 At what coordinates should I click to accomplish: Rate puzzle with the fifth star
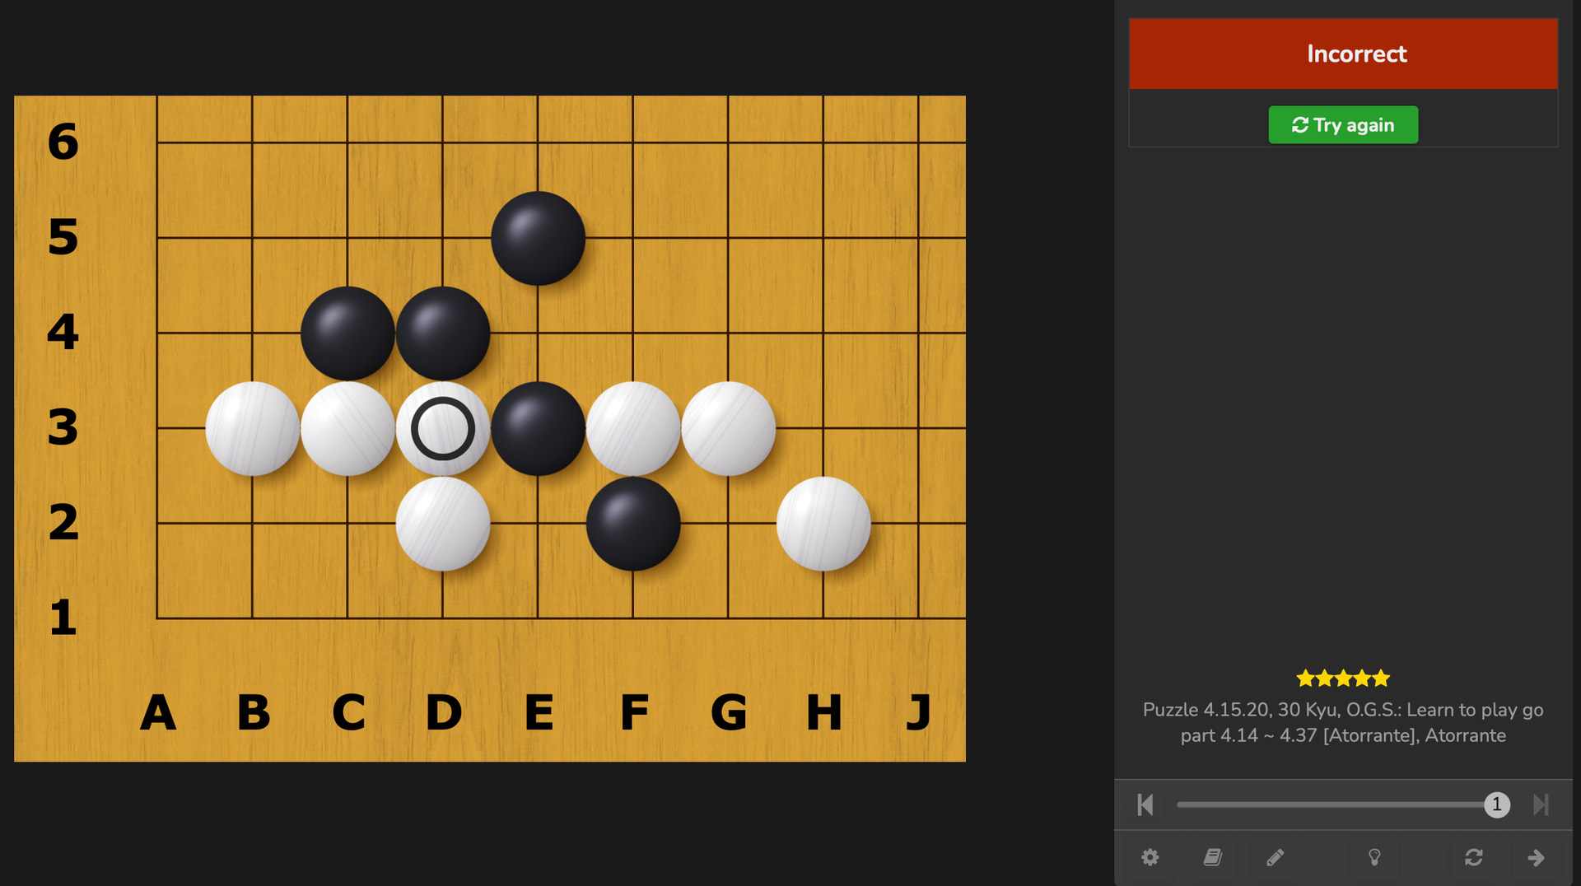point(1382,678)
